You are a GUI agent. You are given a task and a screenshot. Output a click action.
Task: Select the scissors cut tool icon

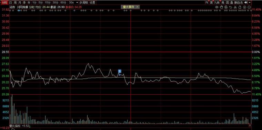point(235,7)
